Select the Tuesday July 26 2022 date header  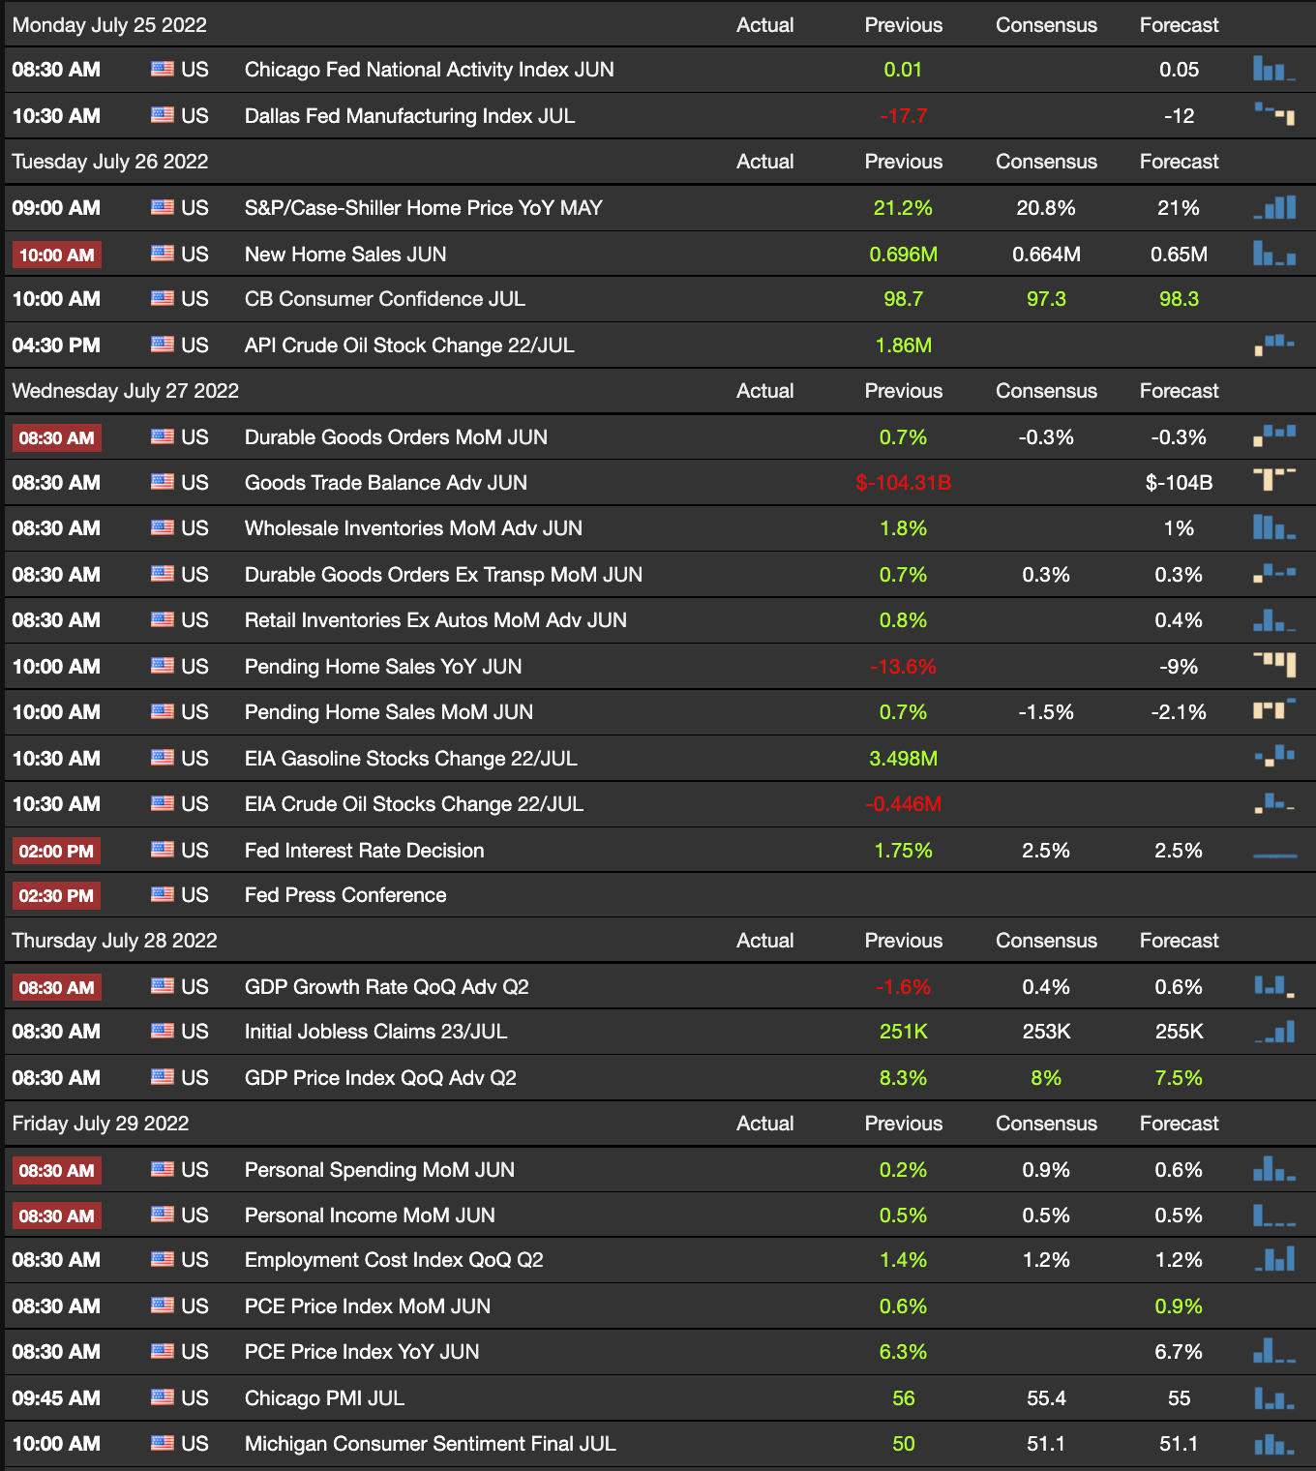pos(110,162)
